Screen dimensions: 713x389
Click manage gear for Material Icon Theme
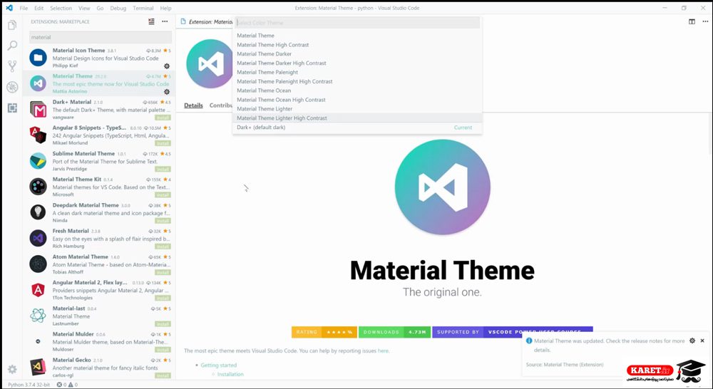167,66
